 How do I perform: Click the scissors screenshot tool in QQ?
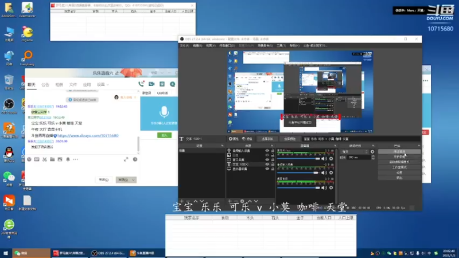point(45,159)
